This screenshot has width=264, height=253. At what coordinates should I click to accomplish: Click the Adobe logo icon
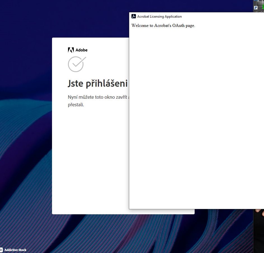(x=77, y=50)
